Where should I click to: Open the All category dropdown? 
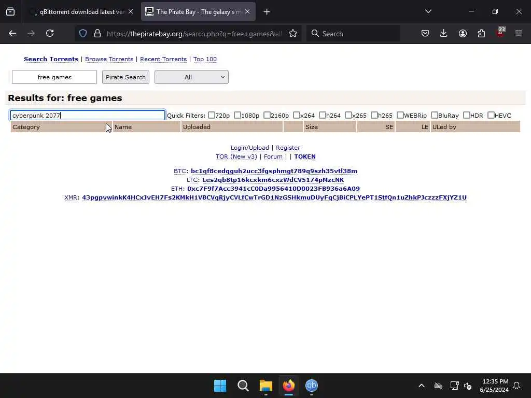click(191, 77)
